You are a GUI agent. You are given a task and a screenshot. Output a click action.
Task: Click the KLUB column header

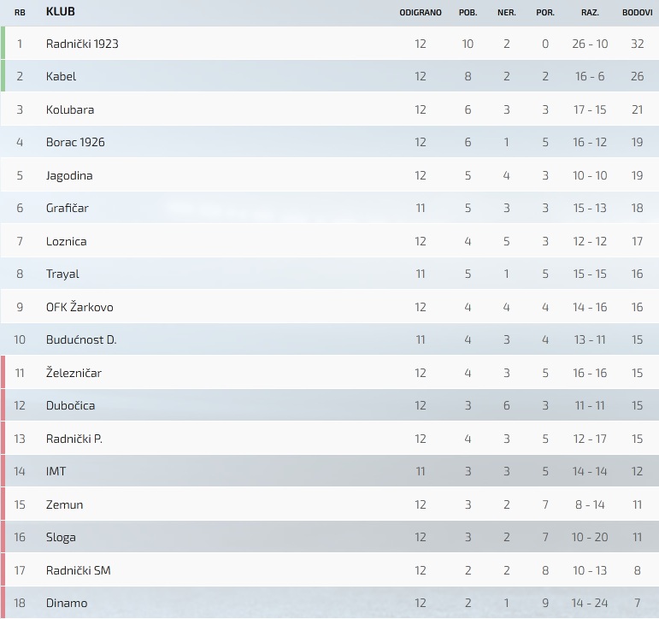pos(61,12)
